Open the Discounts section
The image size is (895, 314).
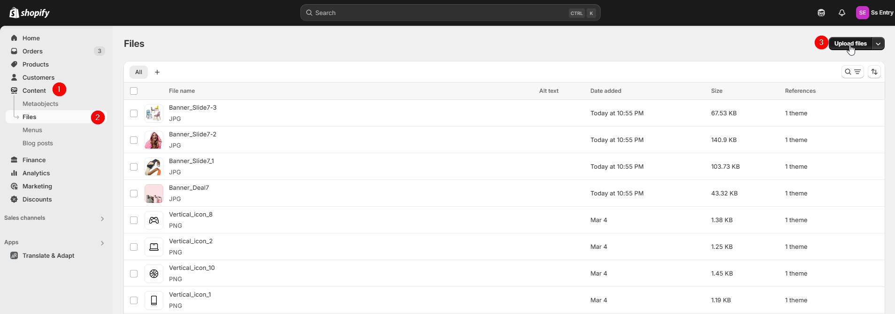point(38,199)
